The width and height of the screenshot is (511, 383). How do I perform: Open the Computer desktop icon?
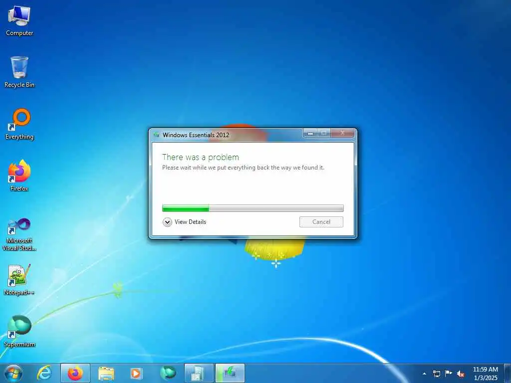pyautogui.click(x=19, y=21)
